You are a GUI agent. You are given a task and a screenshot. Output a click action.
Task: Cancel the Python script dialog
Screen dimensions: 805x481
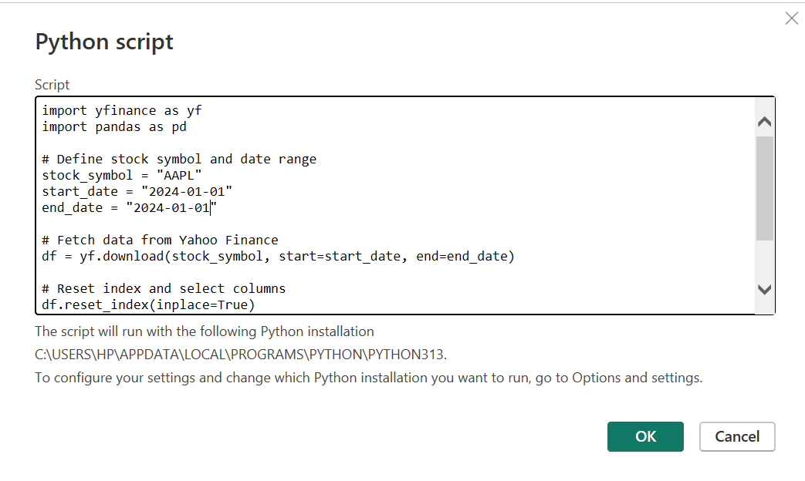[x=736, y=436]
